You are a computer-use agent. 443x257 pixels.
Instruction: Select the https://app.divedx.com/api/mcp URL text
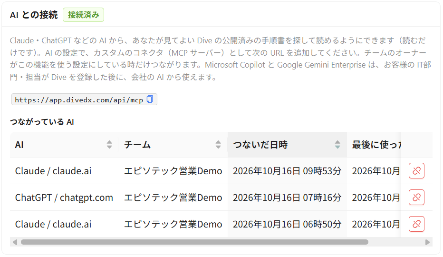click(x=79, y=100)
